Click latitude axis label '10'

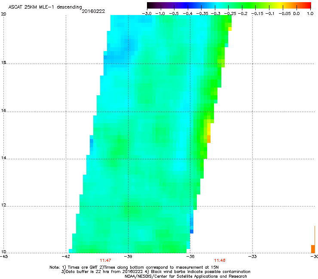click(3, 252)
